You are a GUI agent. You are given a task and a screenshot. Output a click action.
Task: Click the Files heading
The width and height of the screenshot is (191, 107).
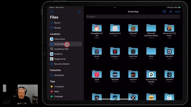click(x=54, y=17)
